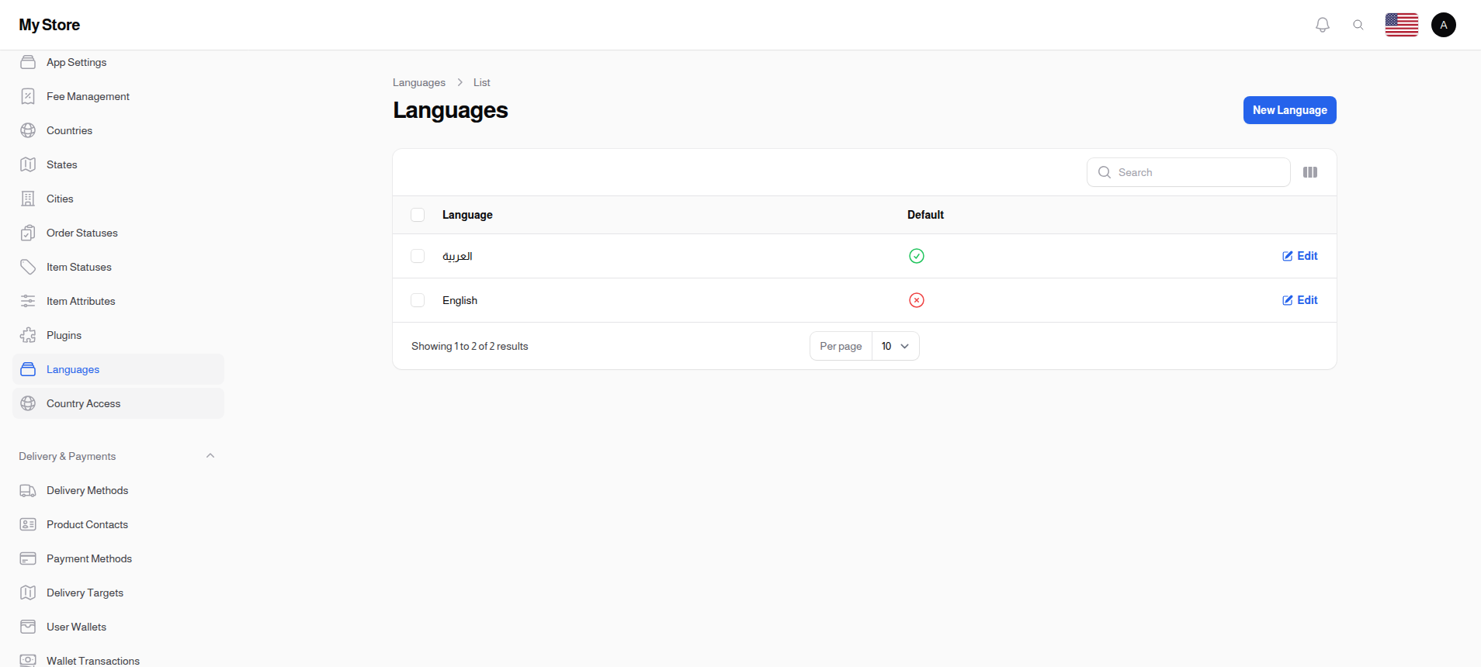
Task: Click the States map icon
Action: click(28, 164)
